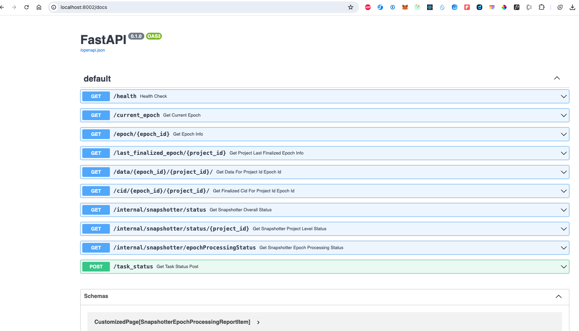Viewport: 579px width, 331px height.
Task: Expand /internal/snapshotter/status endpoint chevron
Action: [x=564, y=210]
